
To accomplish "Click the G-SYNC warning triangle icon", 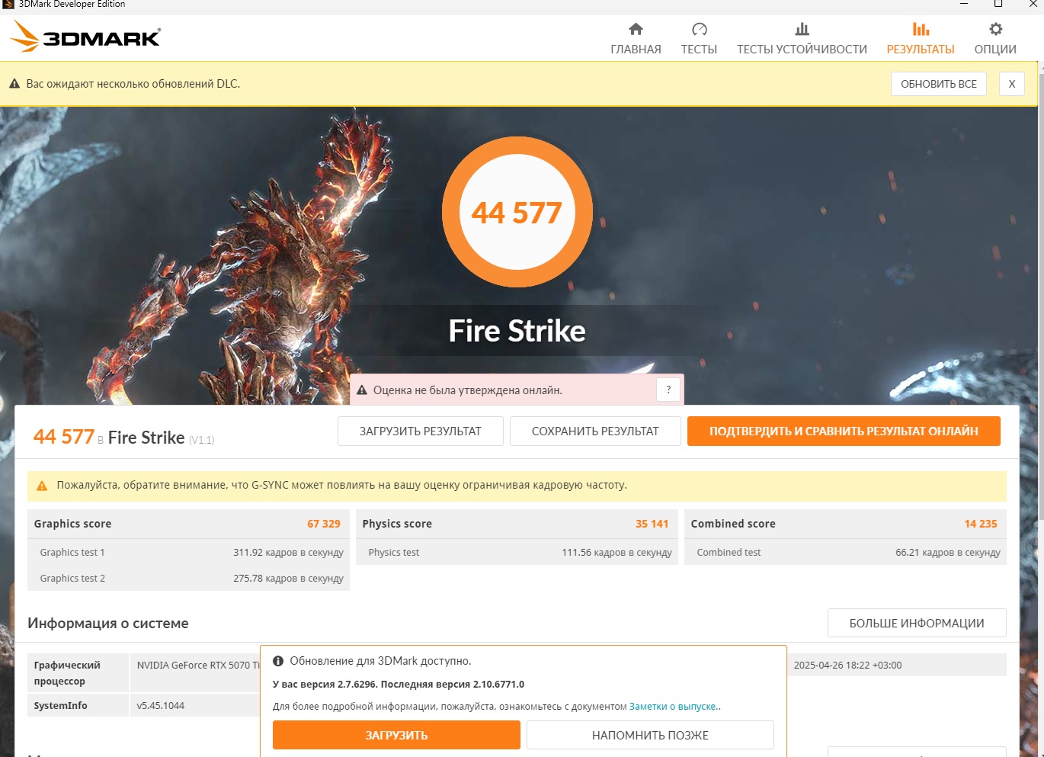I will tap(42, 486).
